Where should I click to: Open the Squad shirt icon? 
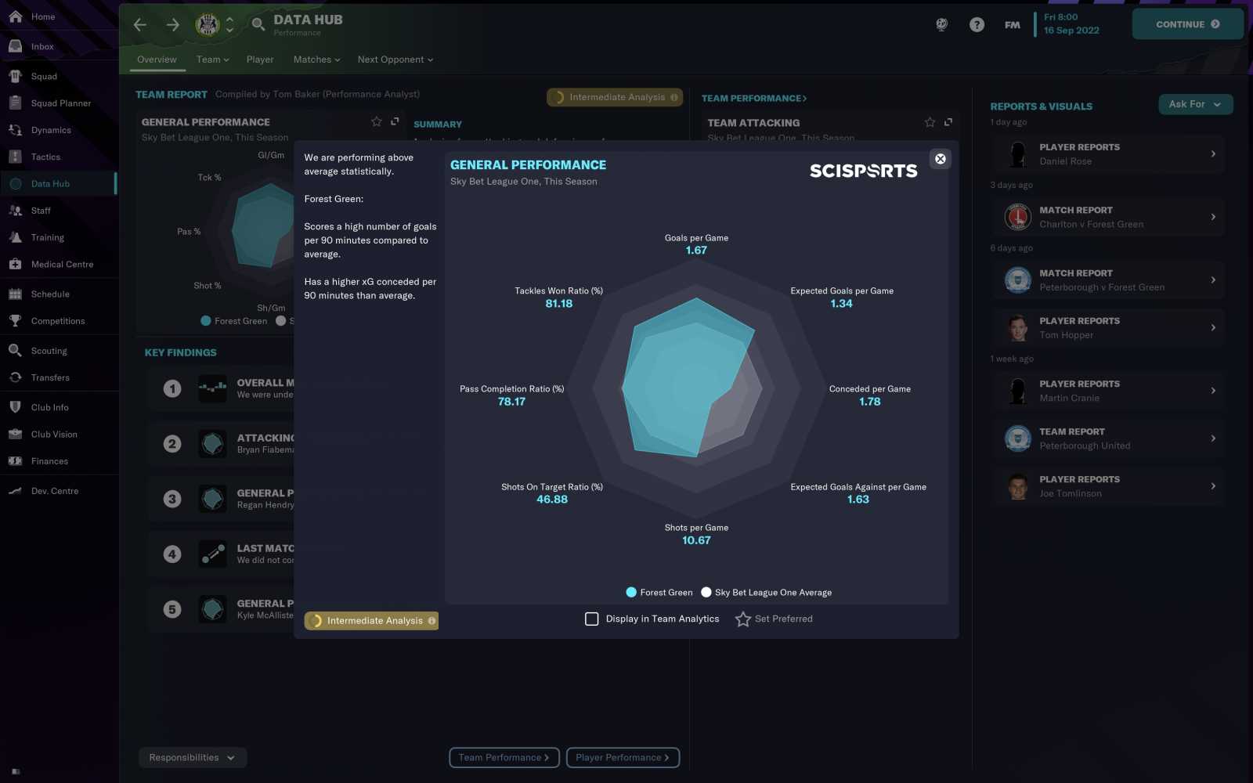[15, 76]
